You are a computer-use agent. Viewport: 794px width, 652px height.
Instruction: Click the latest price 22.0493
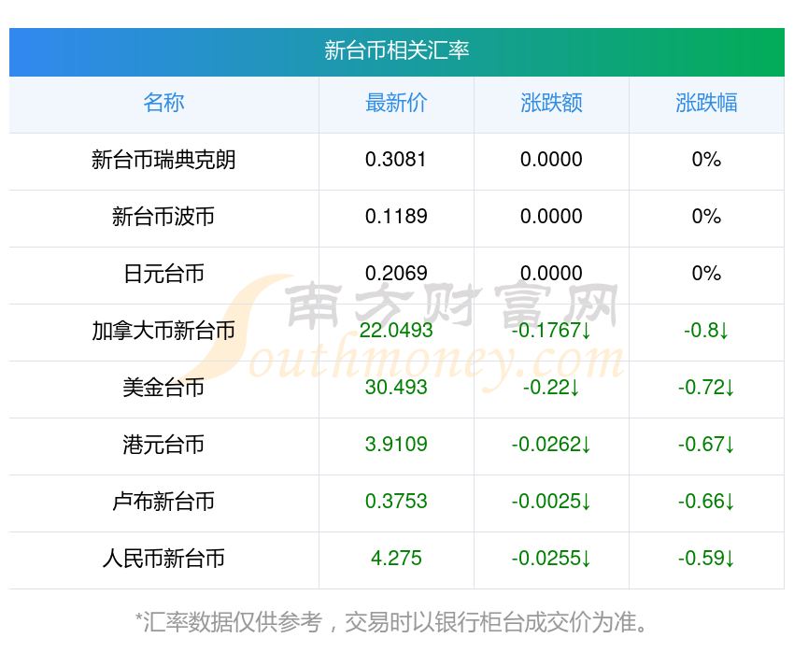[x=396, y=331]
